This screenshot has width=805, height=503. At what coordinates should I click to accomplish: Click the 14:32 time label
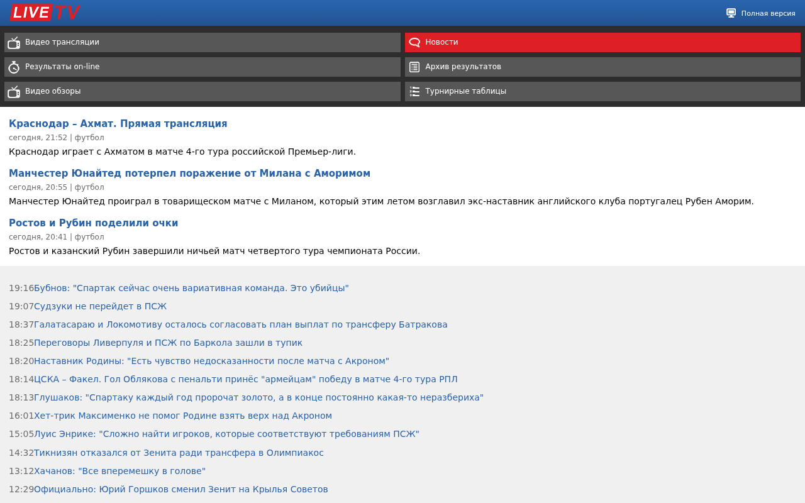(21, 453)
